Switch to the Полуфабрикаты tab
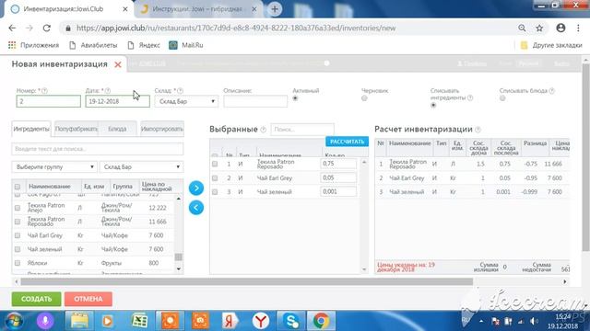This screenshot has width=590, height=331. point(77,129)
